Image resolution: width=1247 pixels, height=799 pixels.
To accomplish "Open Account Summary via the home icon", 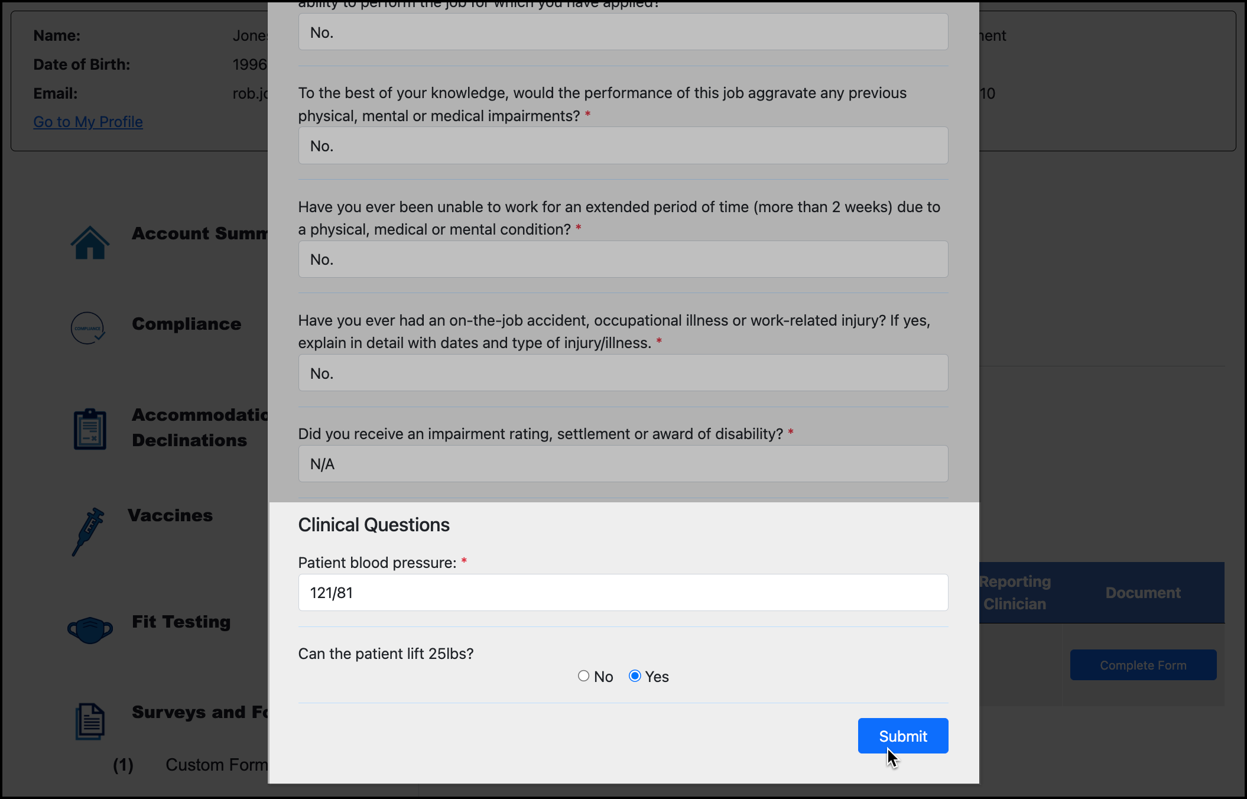I will tap(89, 242).
